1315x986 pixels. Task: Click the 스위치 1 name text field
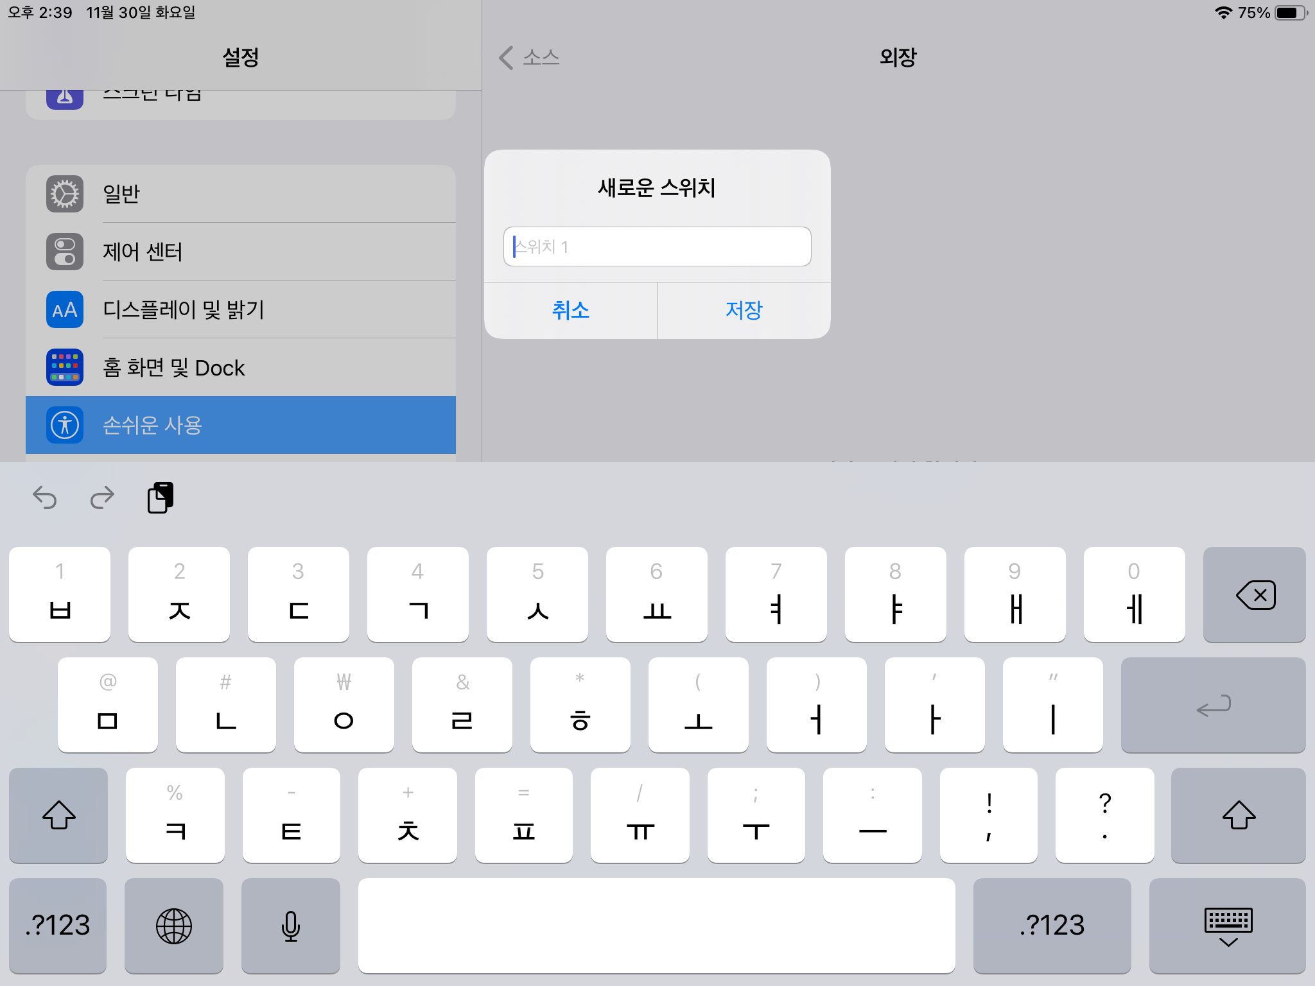pyautogui.click(x=657, y=246)
